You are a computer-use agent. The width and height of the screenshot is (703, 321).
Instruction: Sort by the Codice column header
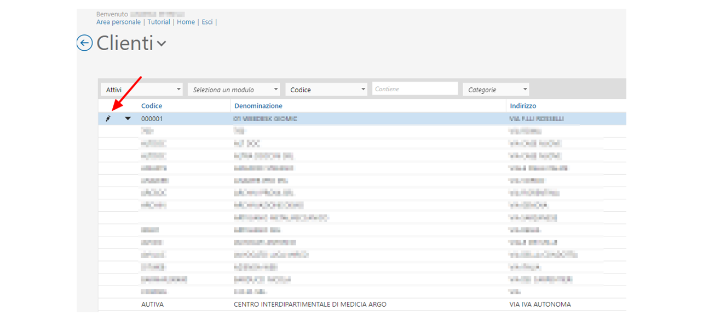(152, 106)
